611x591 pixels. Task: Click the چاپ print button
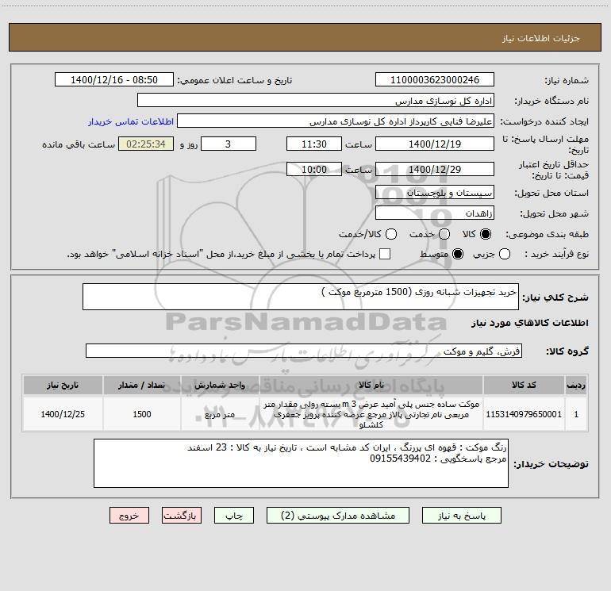pos(234,516)
